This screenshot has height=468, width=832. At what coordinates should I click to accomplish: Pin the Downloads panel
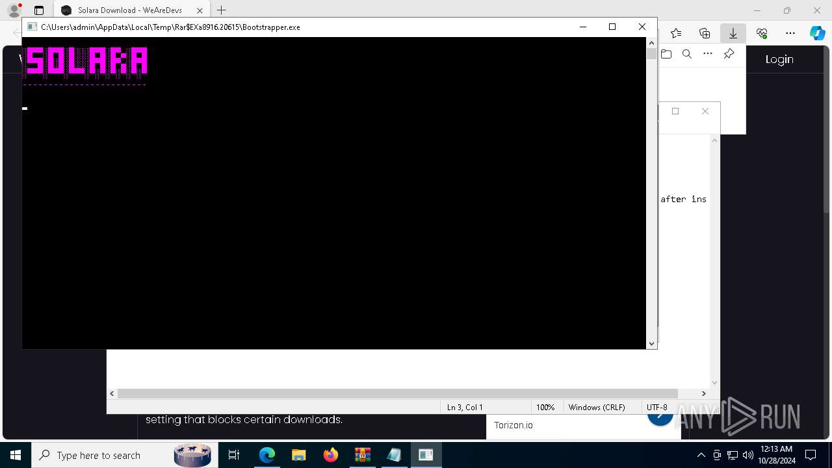click(x=729, y=54)
